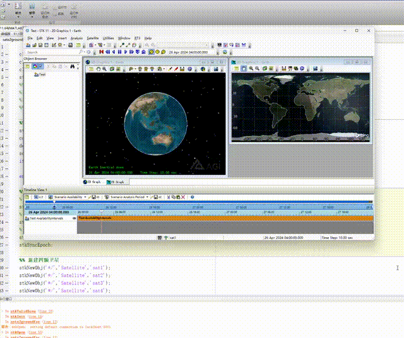Toggle X real-time animation mode icon
Screen dimensions: 404x338
(163, 52)
